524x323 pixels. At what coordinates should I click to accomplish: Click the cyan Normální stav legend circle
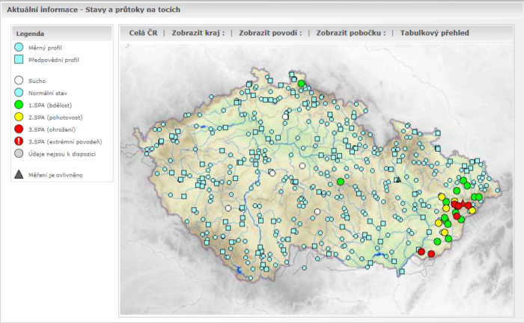(x=19, y=93)
